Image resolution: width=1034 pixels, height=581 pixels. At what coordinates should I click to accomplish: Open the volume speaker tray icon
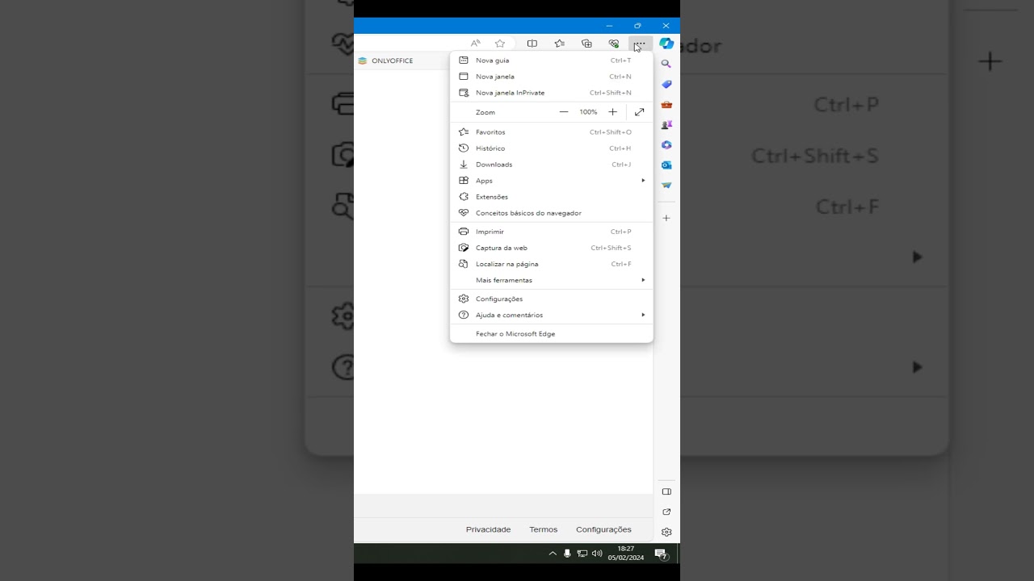coord(597,554)
